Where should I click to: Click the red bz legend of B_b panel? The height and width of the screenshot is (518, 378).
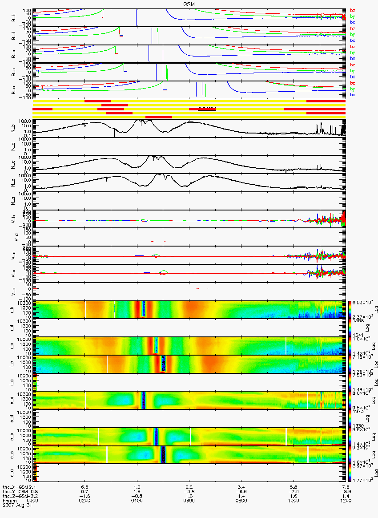tap(353, 11)
